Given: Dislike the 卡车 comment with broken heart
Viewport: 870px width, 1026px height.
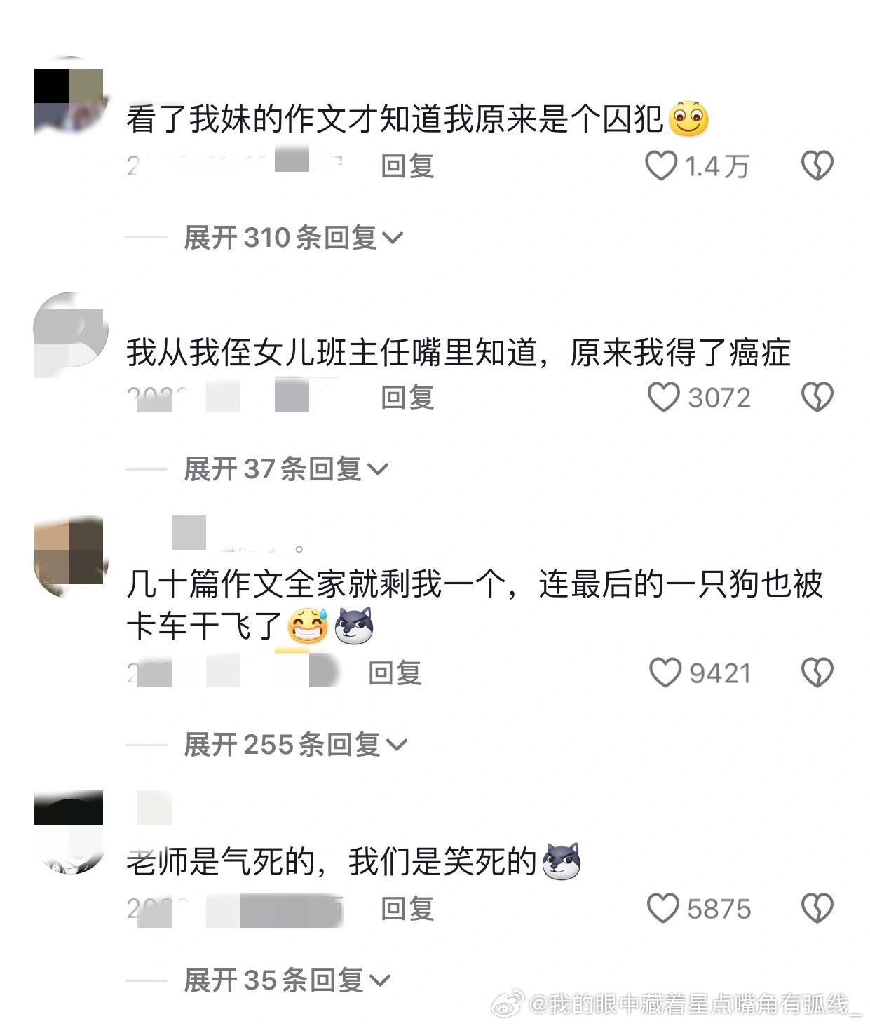Looking at the screenshot, I should [x=817, y=673].
